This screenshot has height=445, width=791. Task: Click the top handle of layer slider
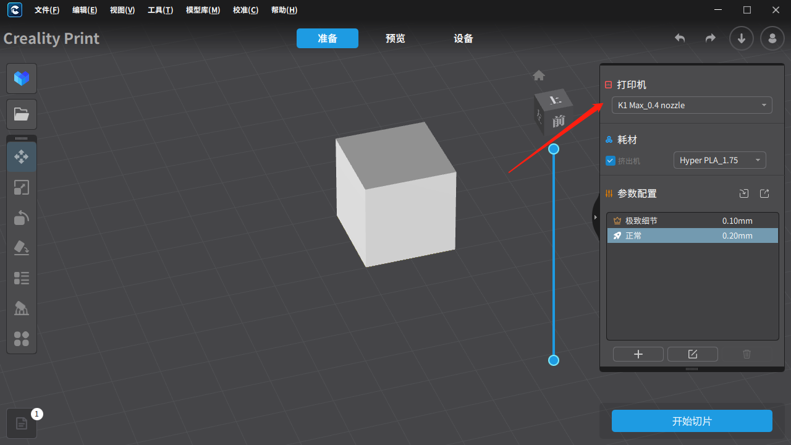[554, 149]
